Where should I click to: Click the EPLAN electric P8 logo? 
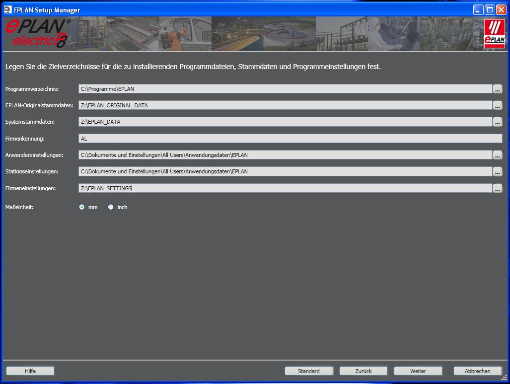(x=37, y=33)
